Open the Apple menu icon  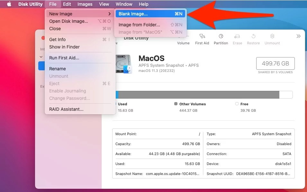click(x=9, y=4)
